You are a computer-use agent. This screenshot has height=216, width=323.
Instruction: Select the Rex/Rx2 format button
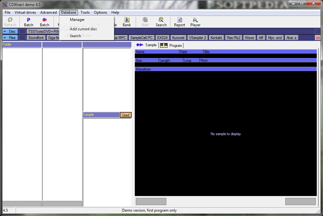(x=233, y=37)
